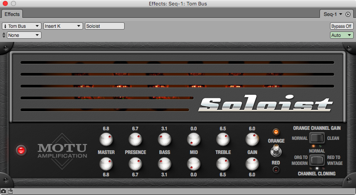The width and height of the screenshot is (356, 195).
Task: Click the red channel indicator LED
Action: click(x=276, y=169)
